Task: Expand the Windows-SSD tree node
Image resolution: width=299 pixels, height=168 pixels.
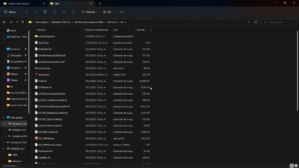Action: (5, 124)
